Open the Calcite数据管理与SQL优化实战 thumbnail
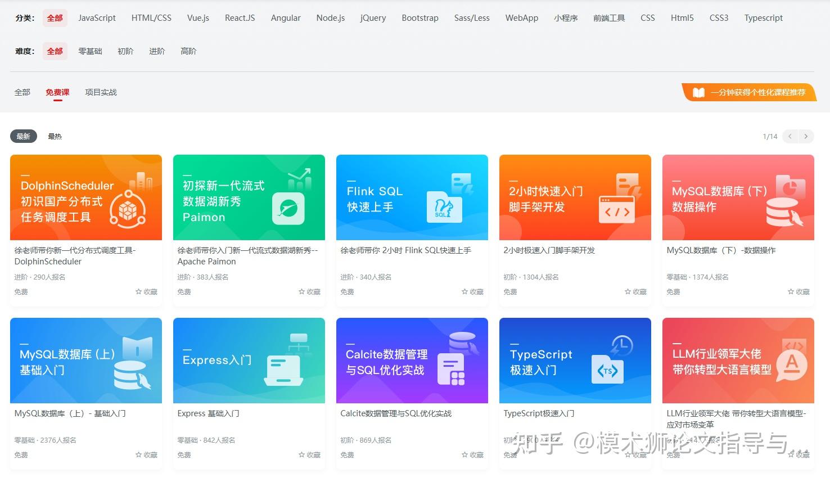The image size is (830, 477). click(x=412, y=361)
